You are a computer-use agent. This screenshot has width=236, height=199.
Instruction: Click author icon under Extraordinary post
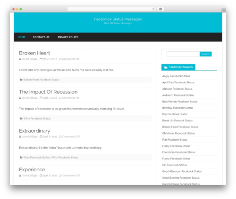(20, 136)
